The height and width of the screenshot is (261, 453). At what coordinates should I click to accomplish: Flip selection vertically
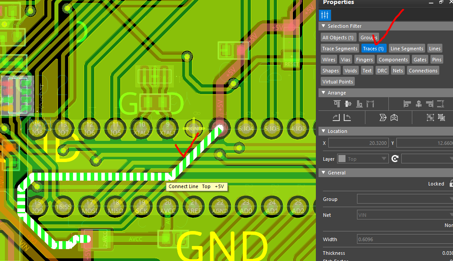383,117
